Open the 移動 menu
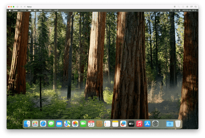The image size is (205, 138). [x=40, y=10]
